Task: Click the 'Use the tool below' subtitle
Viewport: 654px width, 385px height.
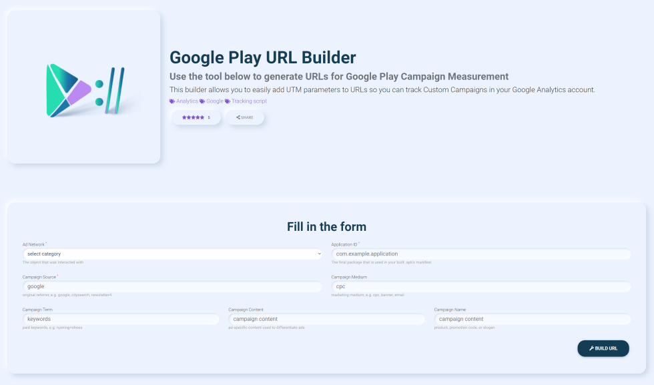Action: tap(339, 76)
